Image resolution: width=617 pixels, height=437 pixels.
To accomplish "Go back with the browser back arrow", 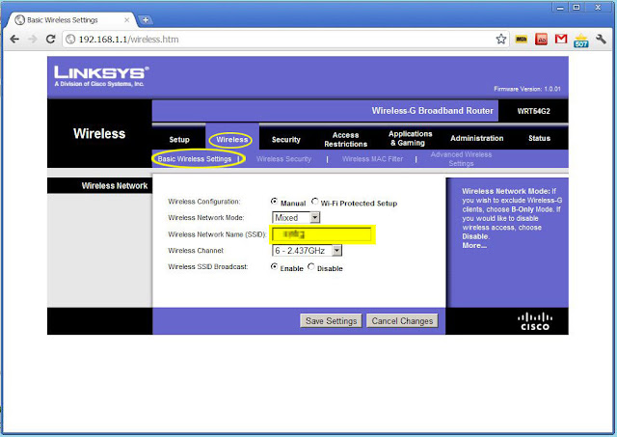I will click(x=14, y=39).
